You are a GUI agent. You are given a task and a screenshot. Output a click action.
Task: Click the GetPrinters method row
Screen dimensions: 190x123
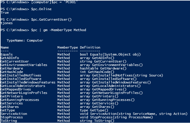click(x=11, y=96)
